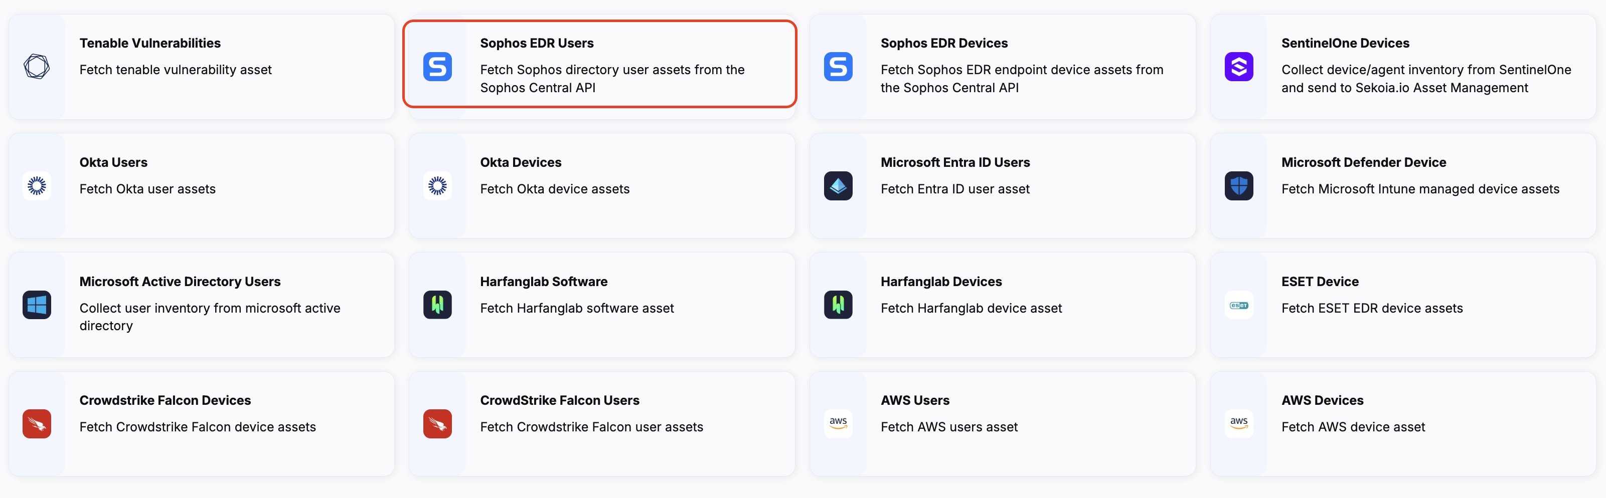Click the Harfanglab Software logo icon

[438, 305]
